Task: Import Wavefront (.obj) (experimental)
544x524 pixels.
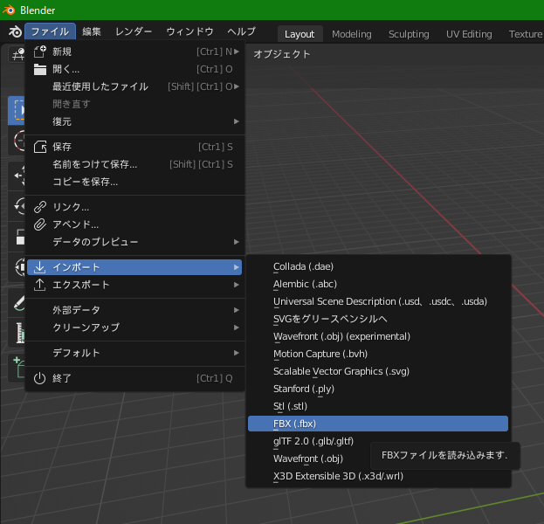Action: tap(378, 336)
